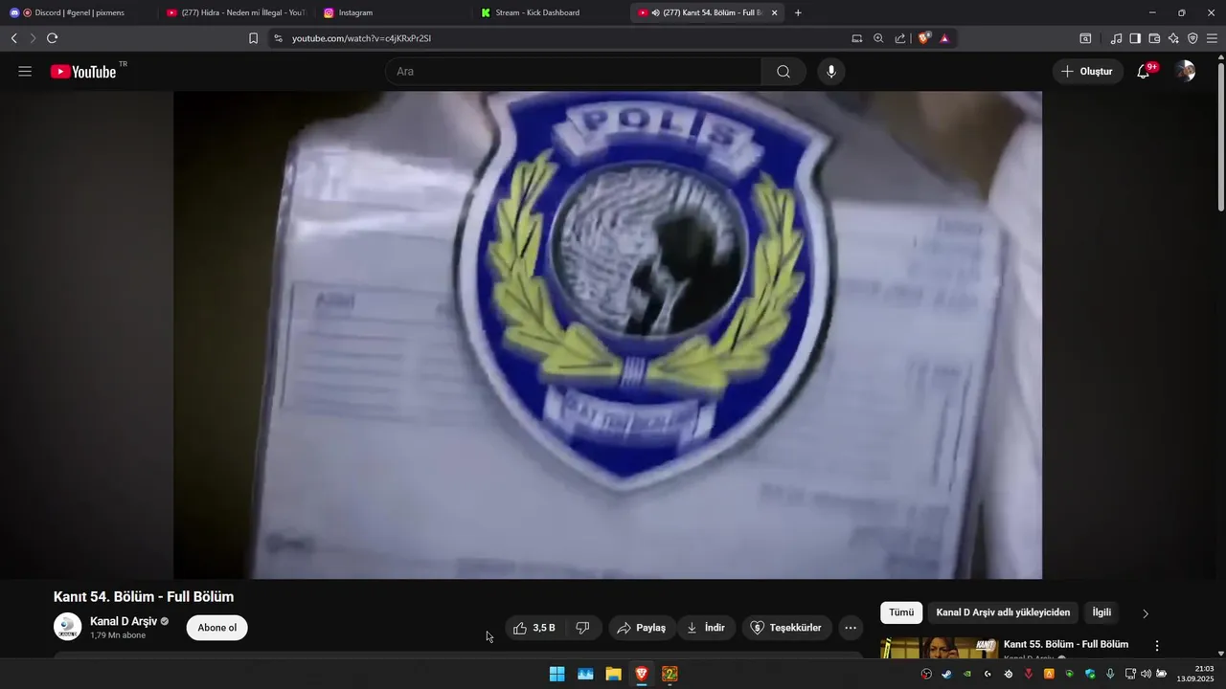Viewport: 1226px width, 689px height.
Task: Bookmark this page
Action: [x=253, y=38]
